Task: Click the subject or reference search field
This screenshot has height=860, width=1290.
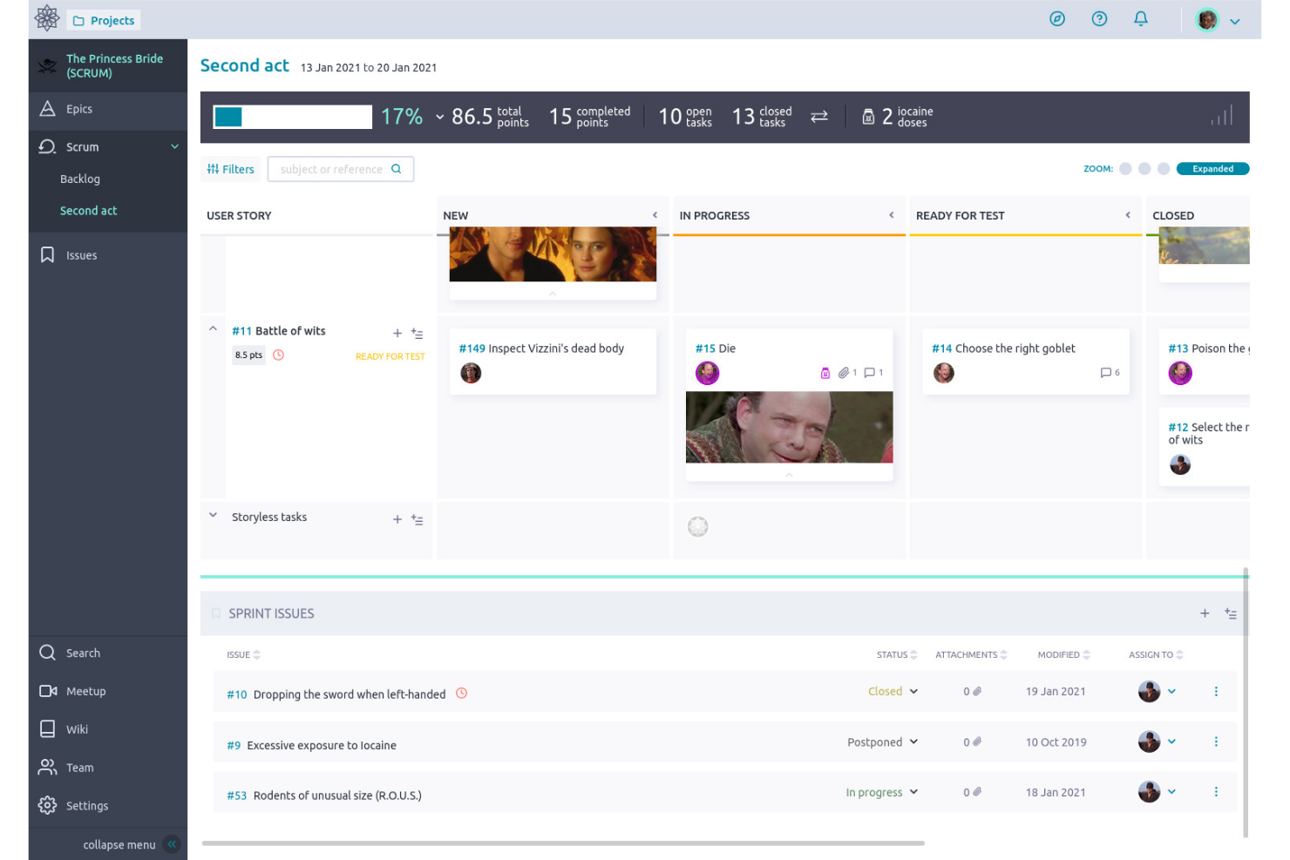Action: tap(341, 169)
